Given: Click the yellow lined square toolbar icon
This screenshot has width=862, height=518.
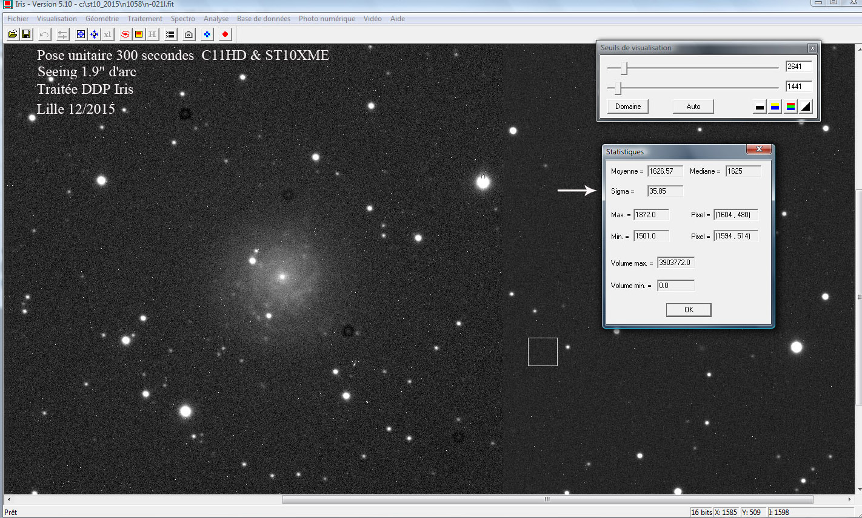Looking at the screenshot, I should [139, 34].
